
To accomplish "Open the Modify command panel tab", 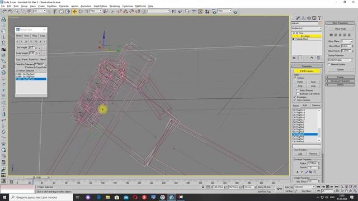I will [x=298, y=18].
